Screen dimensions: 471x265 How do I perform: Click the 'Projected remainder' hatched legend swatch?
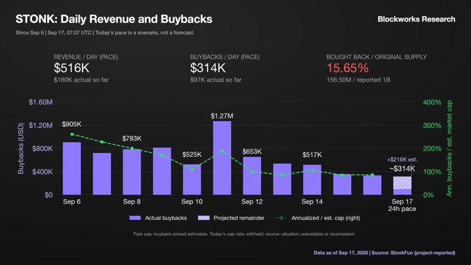(x=204, y=218)
